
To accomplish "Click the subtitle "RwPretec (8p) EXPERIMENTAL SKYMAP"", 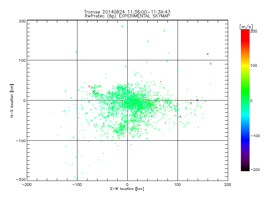I will point(127,16).
